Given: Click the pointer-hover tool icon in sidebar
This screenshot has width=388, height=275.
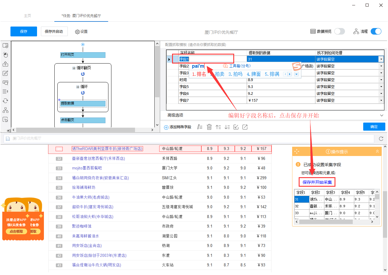Looking at the screenshot, I should click(5, 119).
